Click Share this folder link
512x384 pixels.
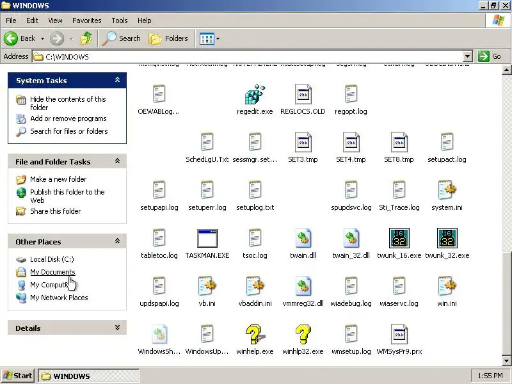coord(55,211)
